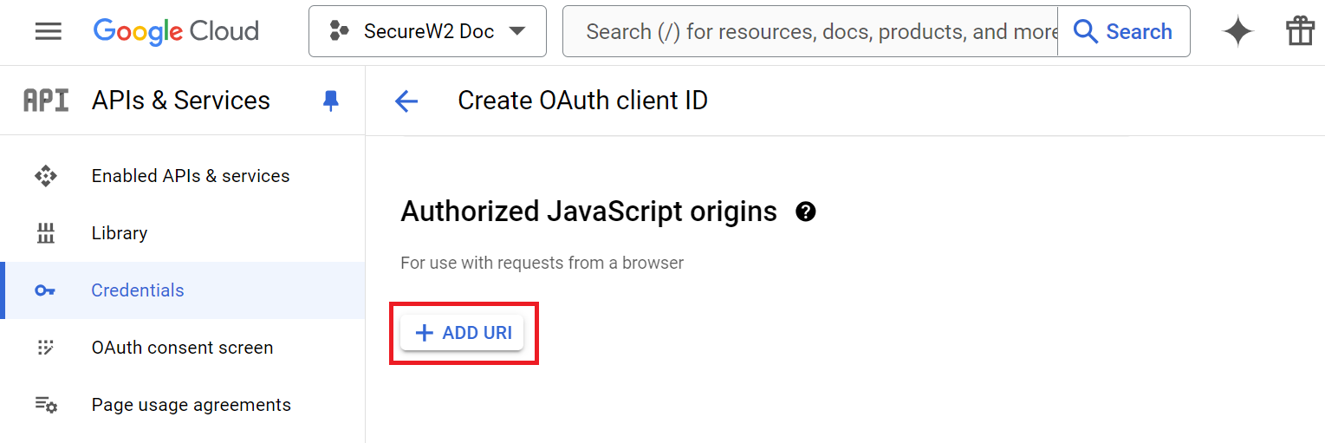Open the Gemini sparkle assistant icon
The height and width of the screenshot is (443, 1325).
[1237, 32]
